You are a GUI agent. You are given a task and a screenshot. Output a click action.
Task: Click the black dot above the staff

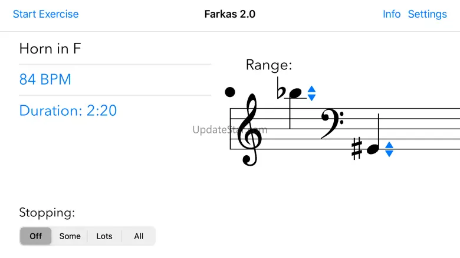pos(230,92)
